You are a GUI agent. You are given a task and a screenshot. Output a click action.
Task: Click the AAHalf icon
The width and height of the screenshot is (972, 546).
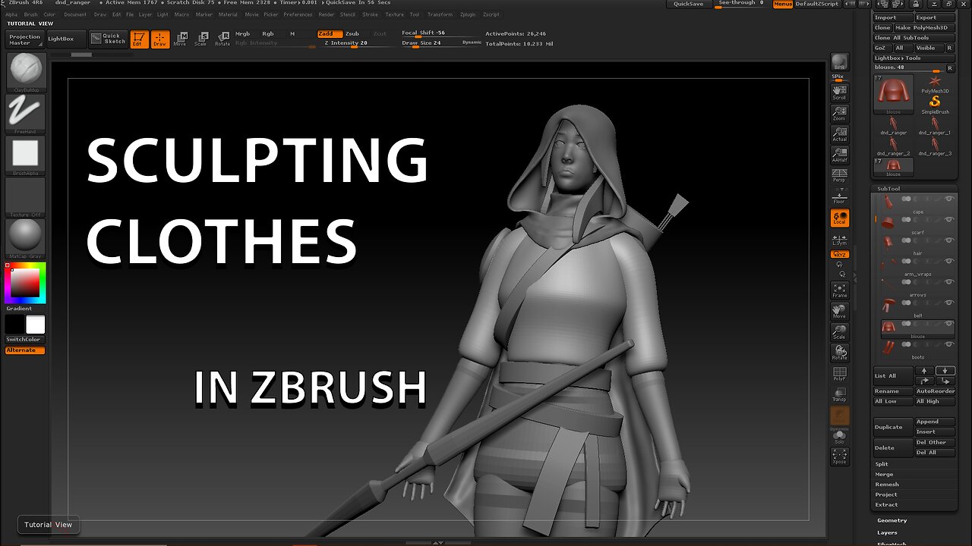pos(839,155)
